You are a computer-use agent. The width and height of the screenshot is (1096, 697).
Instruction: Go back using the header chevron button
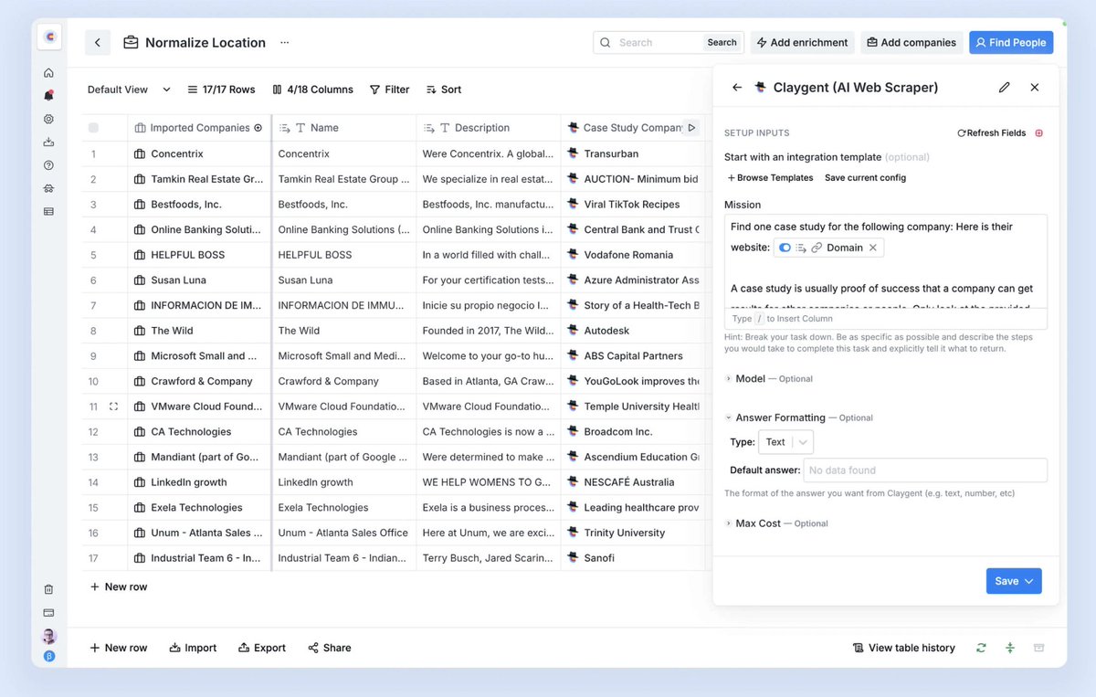click(x=98, y=42)
